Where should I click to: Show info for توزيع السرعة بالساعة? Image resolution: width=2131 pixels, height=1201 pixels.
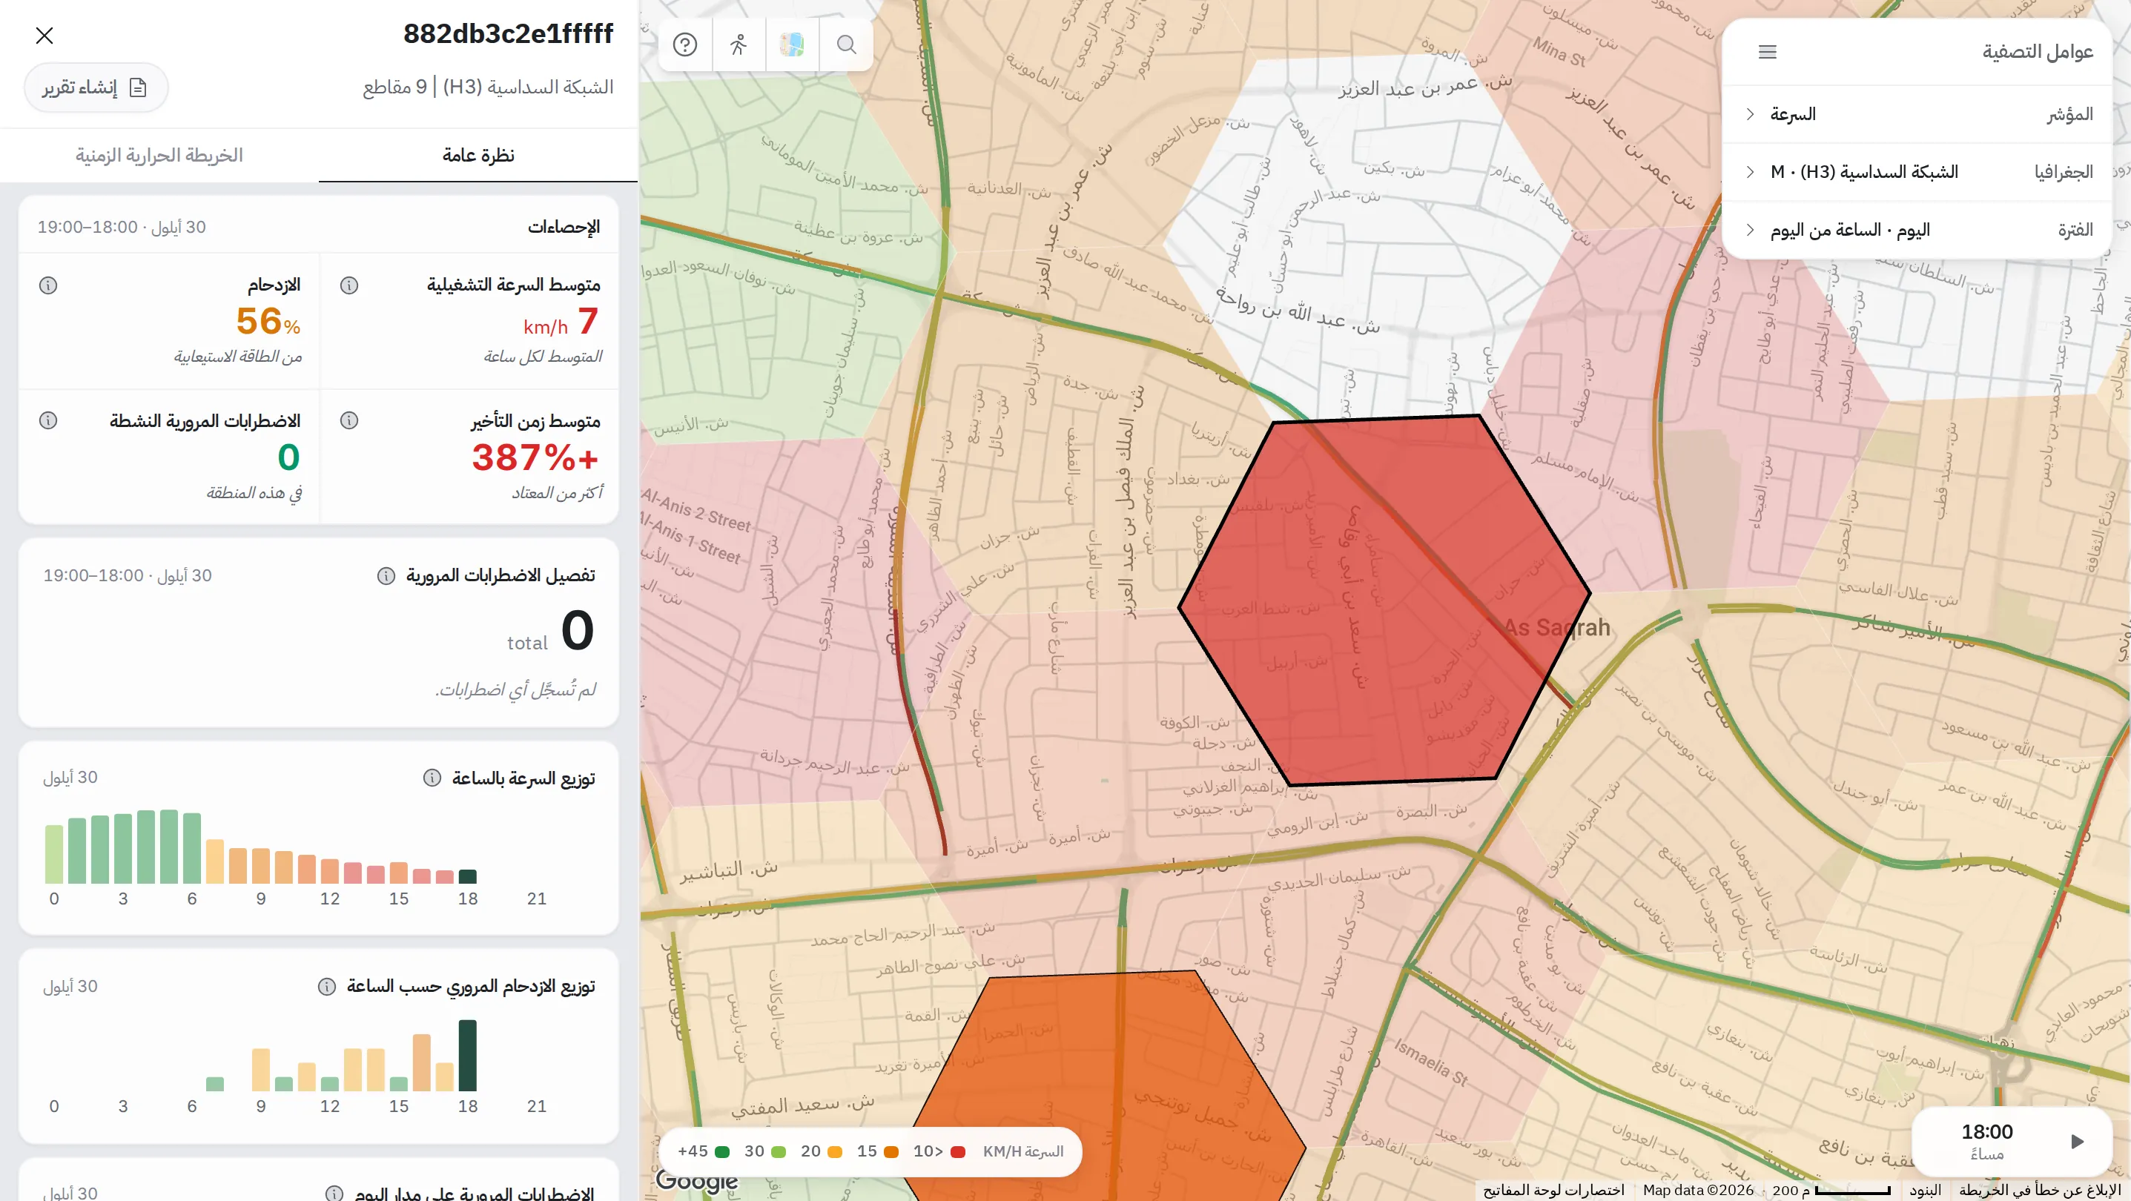pos(432,778)
